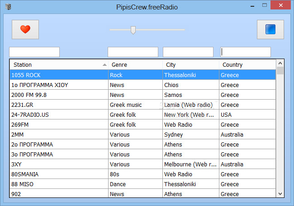Sort list by Genre column header
Screen dimensions: 294x206
point(135,64)
